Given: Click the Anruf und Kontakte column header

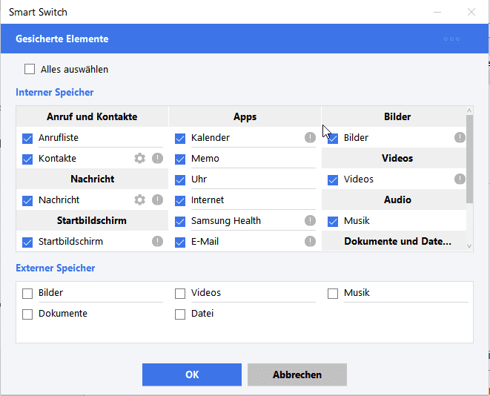Looking at the screenshot, I should (x=92, y=116).
